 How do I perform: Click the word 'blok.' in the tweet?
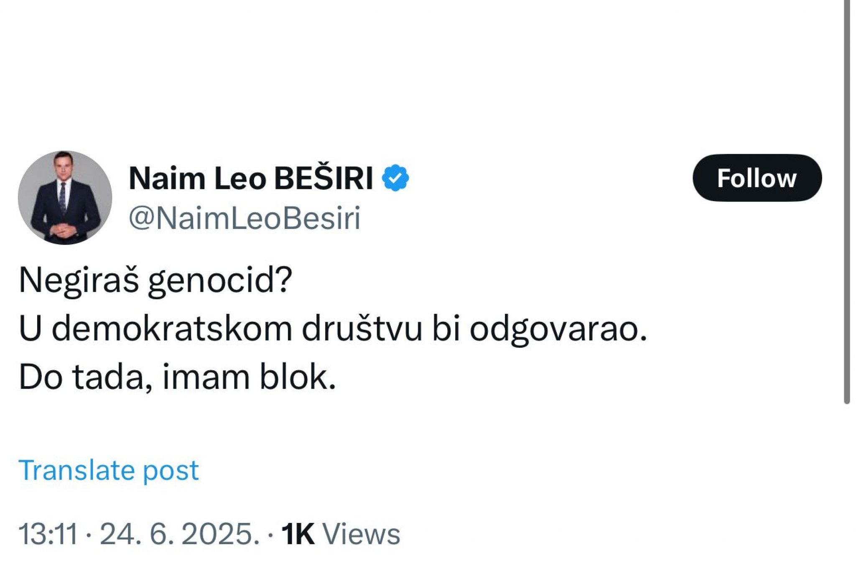[298, 377]
